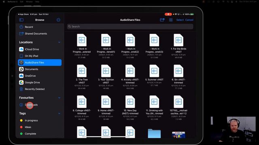
Task: Click the Cancel button
Action: click(189, 20)
